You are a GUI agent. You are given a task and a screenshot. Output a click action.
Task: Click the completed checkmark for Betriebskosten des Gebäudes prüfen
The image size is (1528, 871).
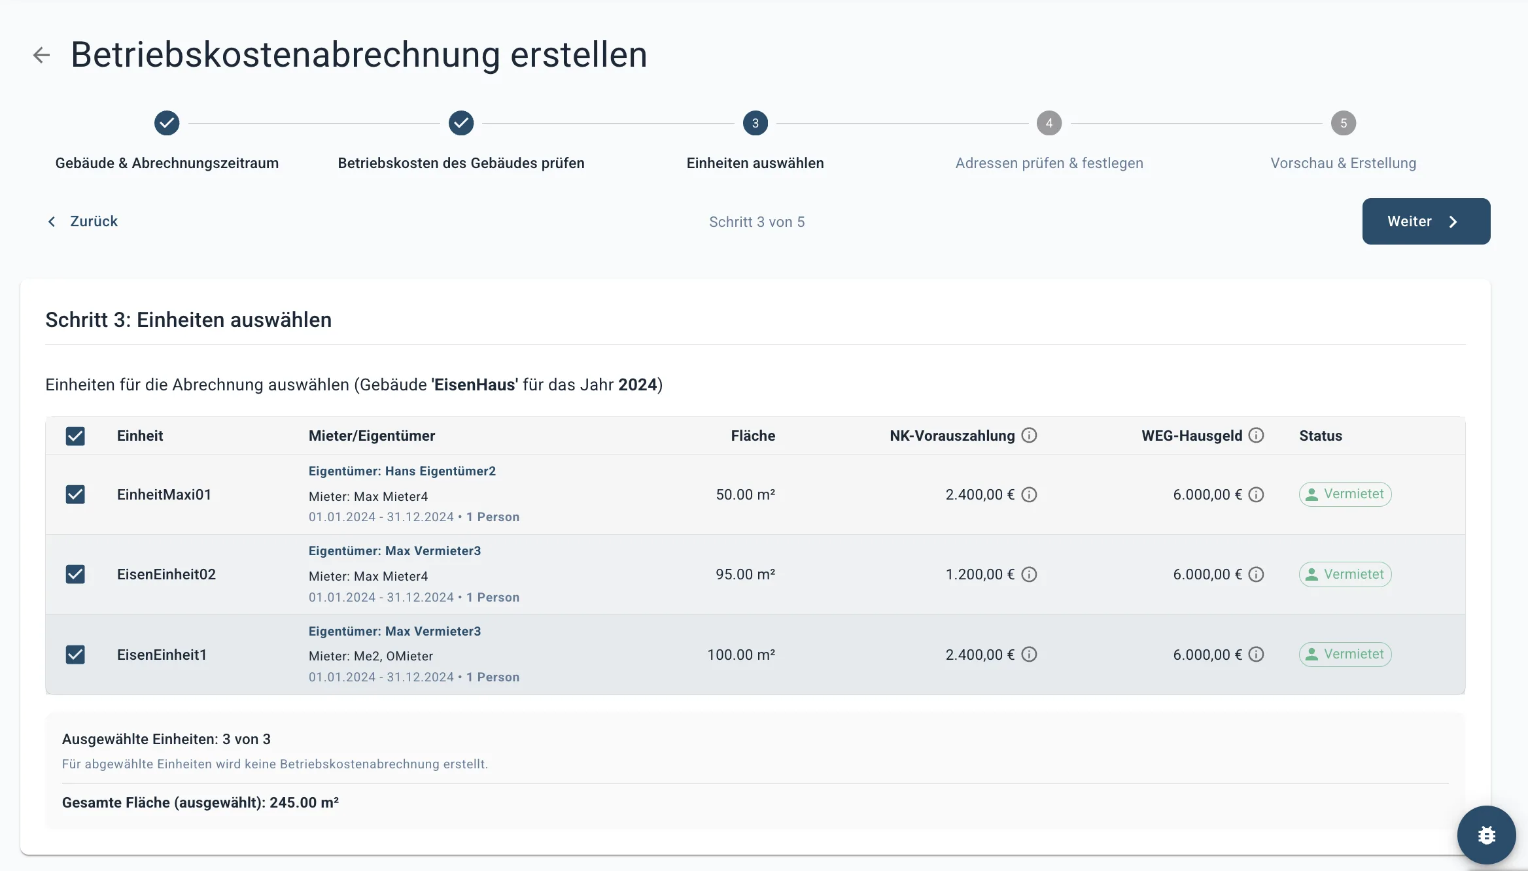[461, 123]
